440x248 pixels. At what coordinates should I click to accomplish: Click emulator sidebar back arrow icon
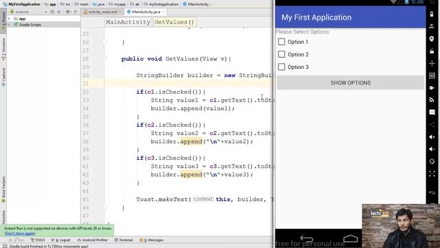432,193
